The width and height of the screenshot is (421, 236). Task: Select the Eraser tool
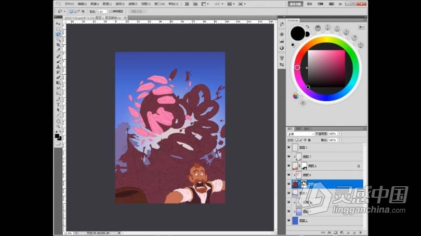click(x=58, y=78)
